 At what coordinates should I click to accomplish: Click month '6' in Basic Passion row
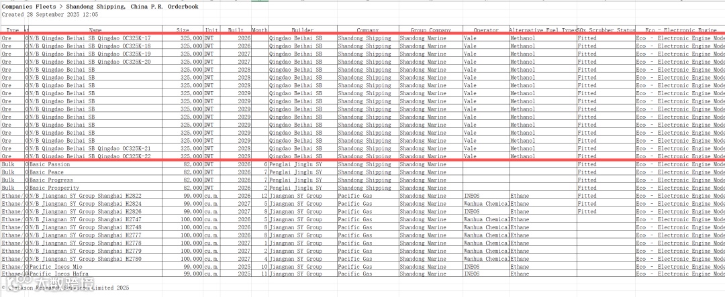pos(260,164)
